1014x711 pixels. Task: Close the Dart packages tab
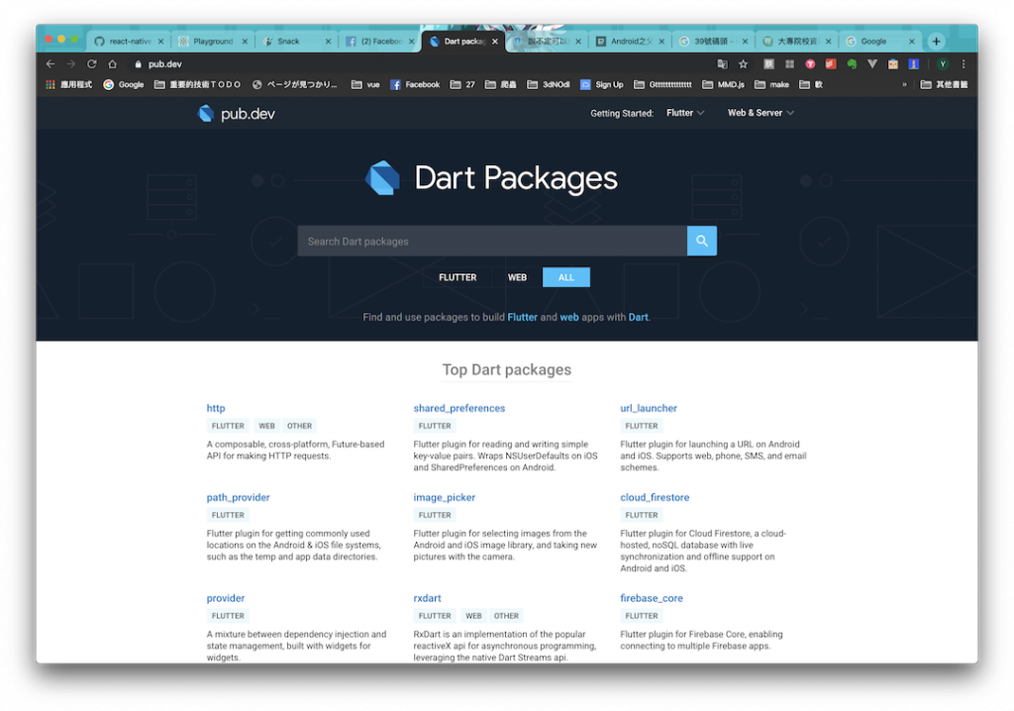point(495,42)
